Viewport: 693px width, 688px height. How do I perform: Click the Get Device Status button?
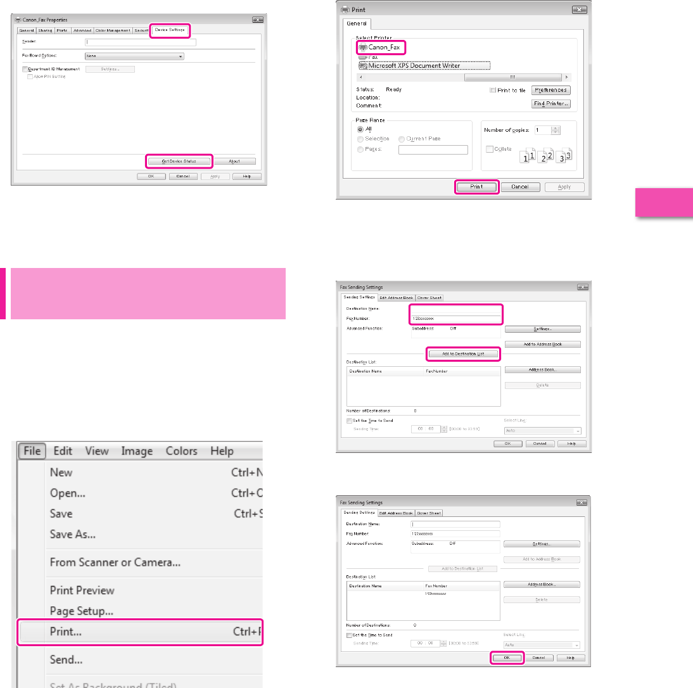click(x=179, y=162)
